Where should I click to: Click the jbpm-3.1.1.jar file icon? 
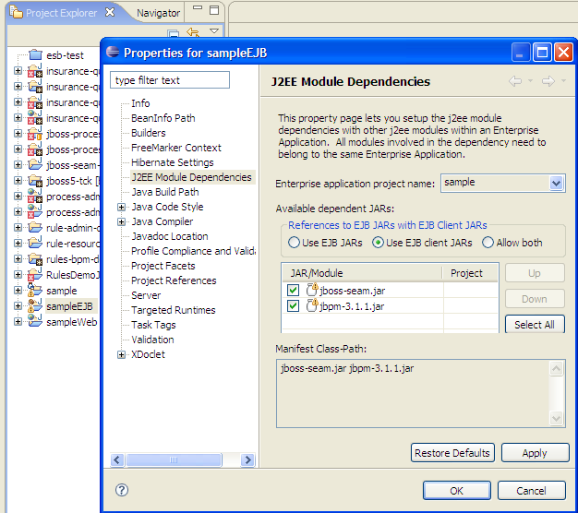[312, 305]
